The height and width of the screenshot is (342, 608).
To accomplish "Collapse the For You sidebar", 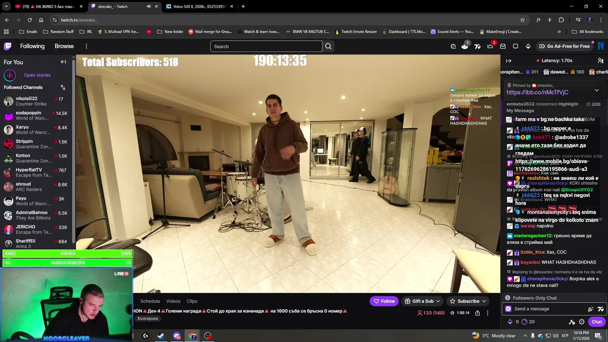I will (63, 62).
